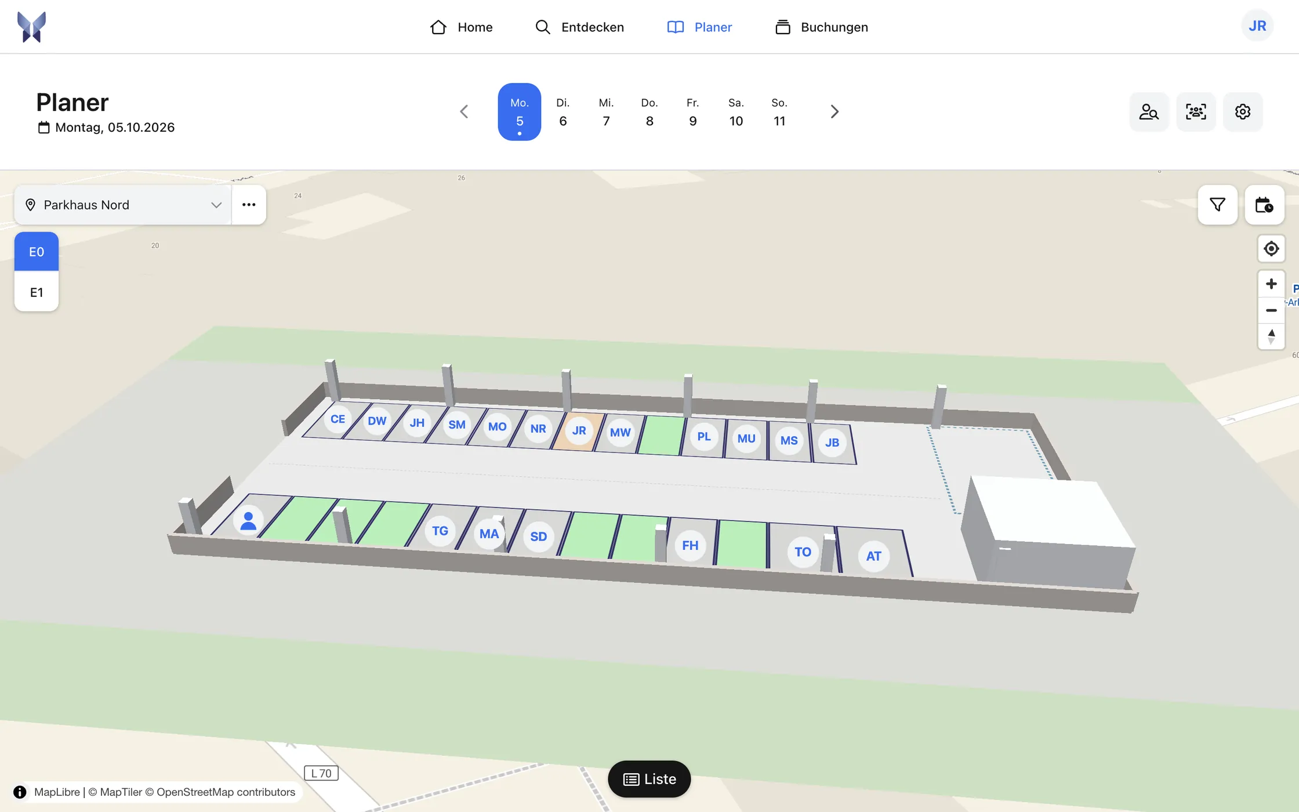1299x812 pixels.
Task: Zoom out the map
Action: pos(1271,310)
